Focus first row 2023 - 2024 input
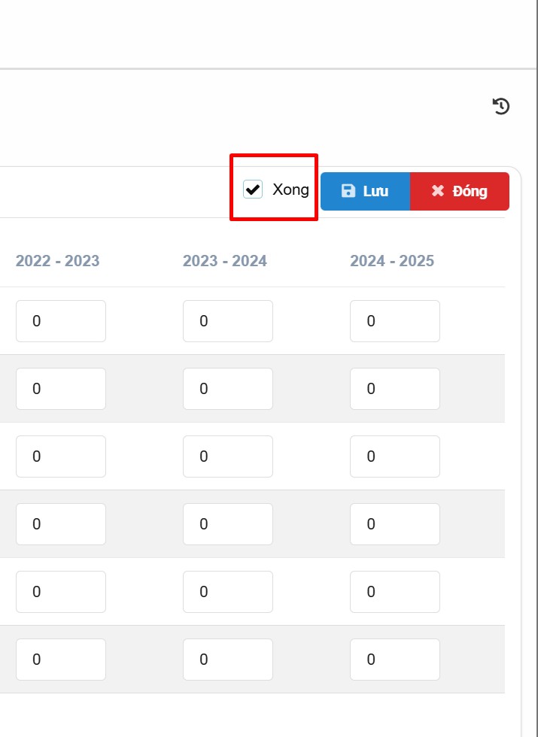This screenshot has height=737, width=538. pyautogui.click(x=228, y=321)
